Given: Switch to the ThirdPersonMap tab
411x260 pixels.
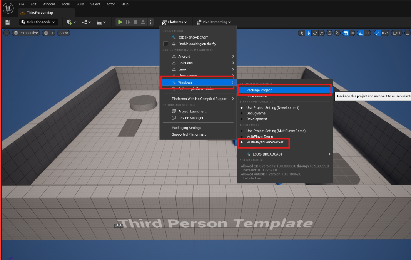Looking at the screenshot, I should coord(40,13).
